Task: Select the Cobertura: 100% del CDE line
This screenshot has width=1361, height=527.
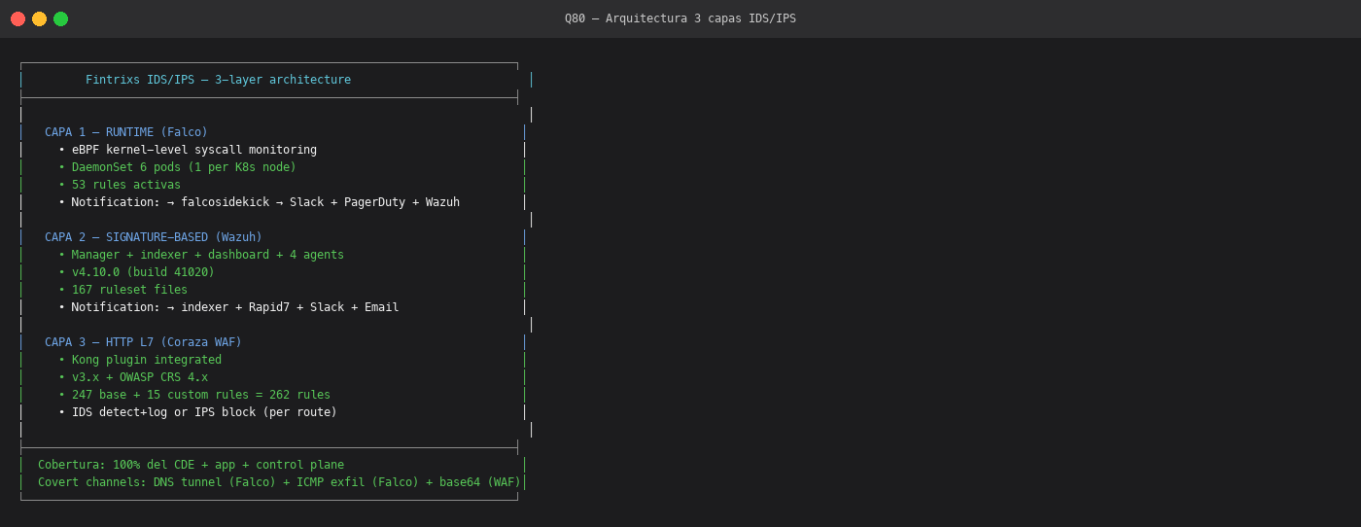Action: pyautogui.click(x=191, y=465)
